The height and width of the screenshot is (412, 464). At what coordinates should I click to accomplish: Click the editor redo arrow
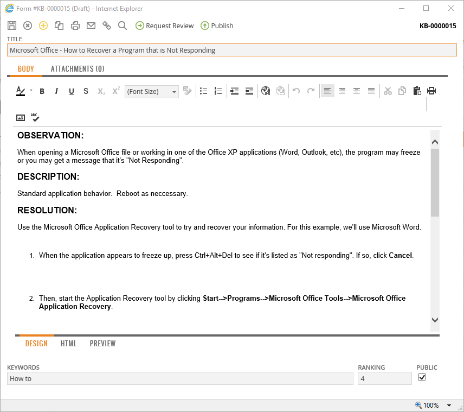click(x=311, y=91)
